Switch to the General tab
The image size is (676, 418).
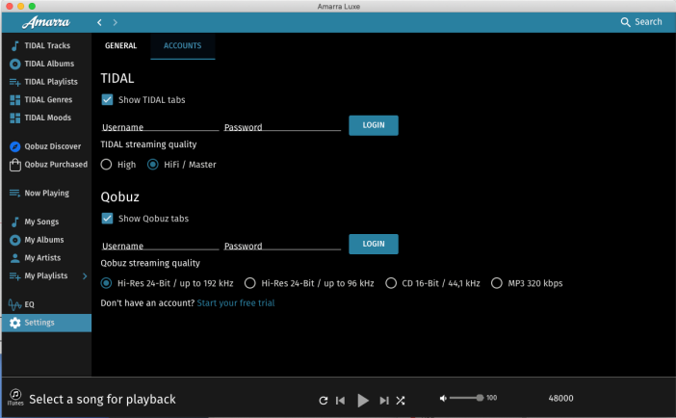pos(120,45)
